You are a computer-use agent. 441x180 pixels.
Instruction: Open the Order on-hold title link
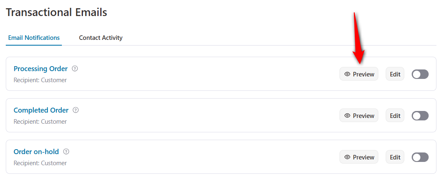[36, 152]
